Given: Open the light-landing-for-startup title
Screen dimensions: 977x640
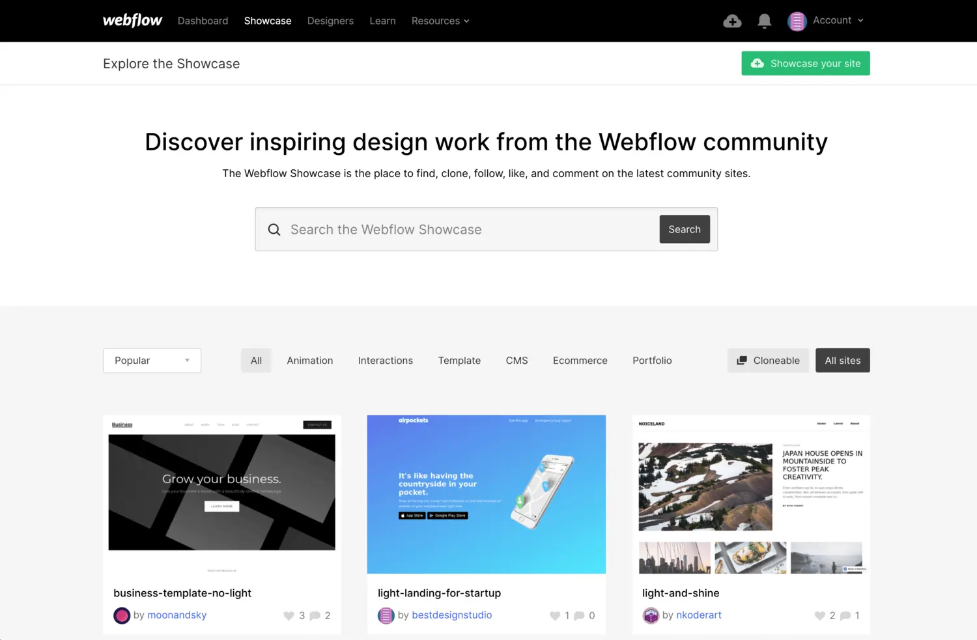Looking at the screenshot, I should (440, 593).
